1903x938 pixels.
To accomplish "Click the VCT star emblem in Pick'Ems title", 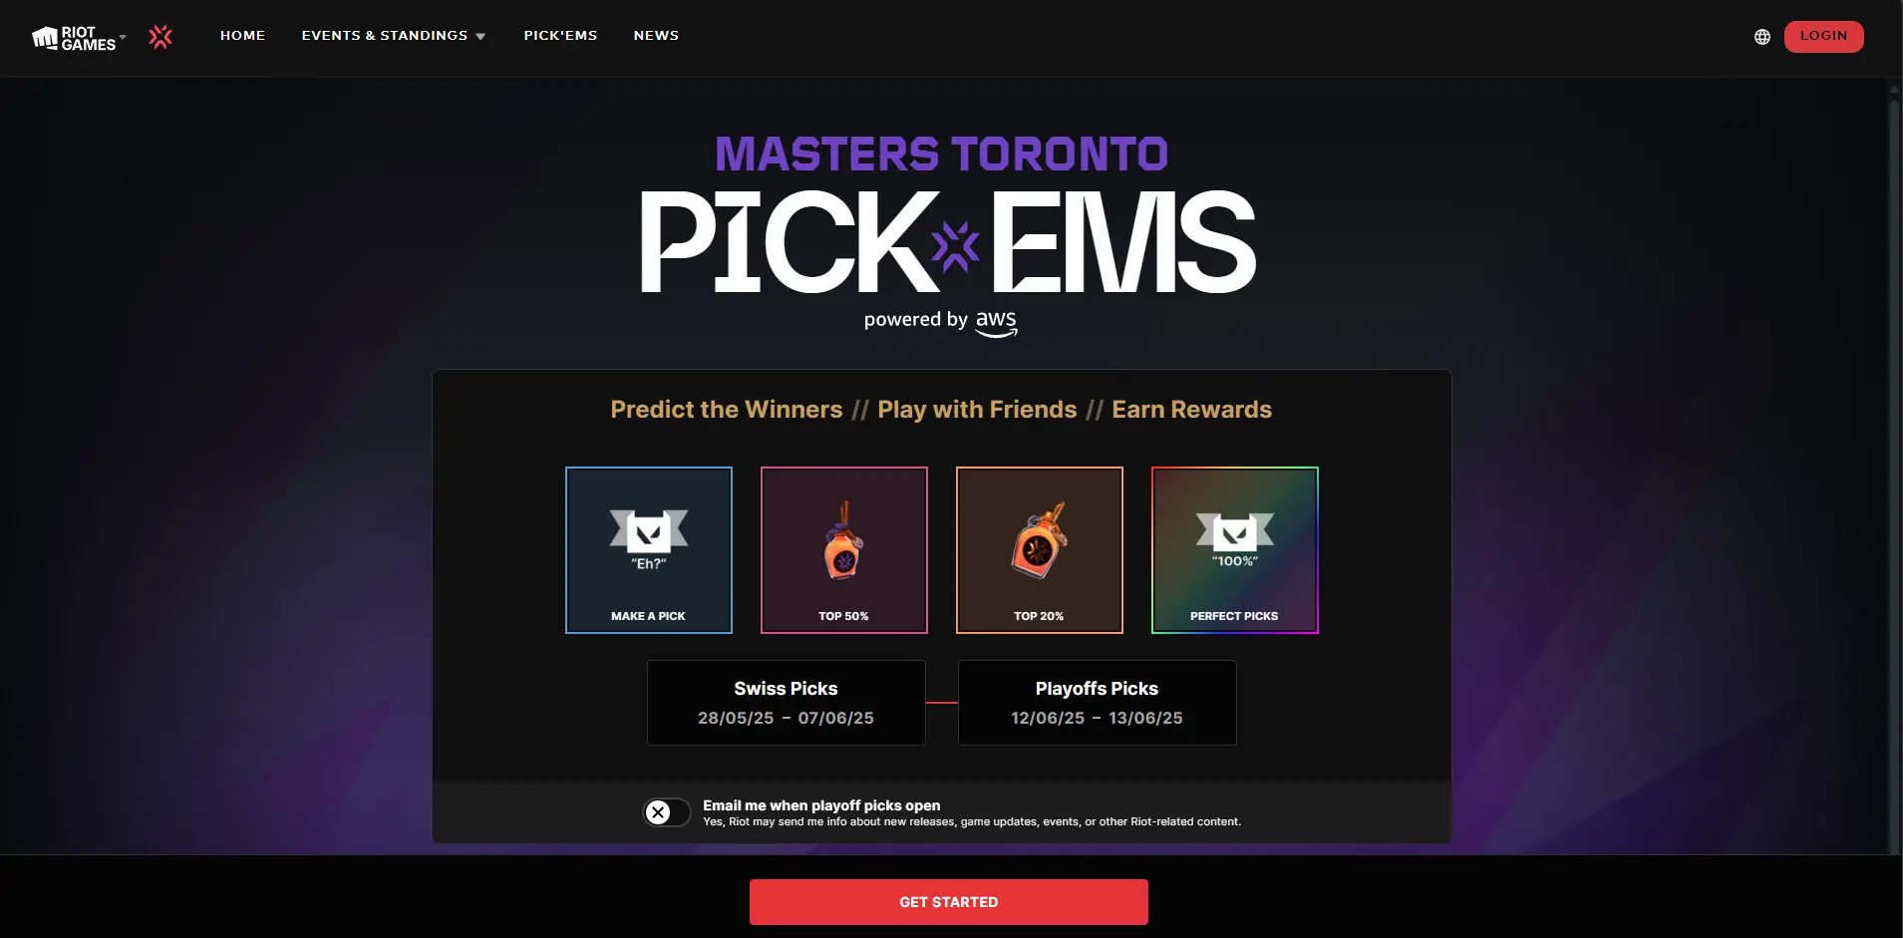I will (956, 247).
